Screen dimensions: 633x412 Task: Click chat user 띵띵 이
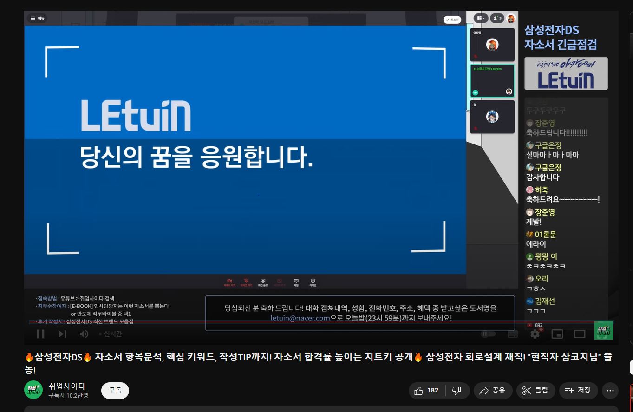click(546, 256)
